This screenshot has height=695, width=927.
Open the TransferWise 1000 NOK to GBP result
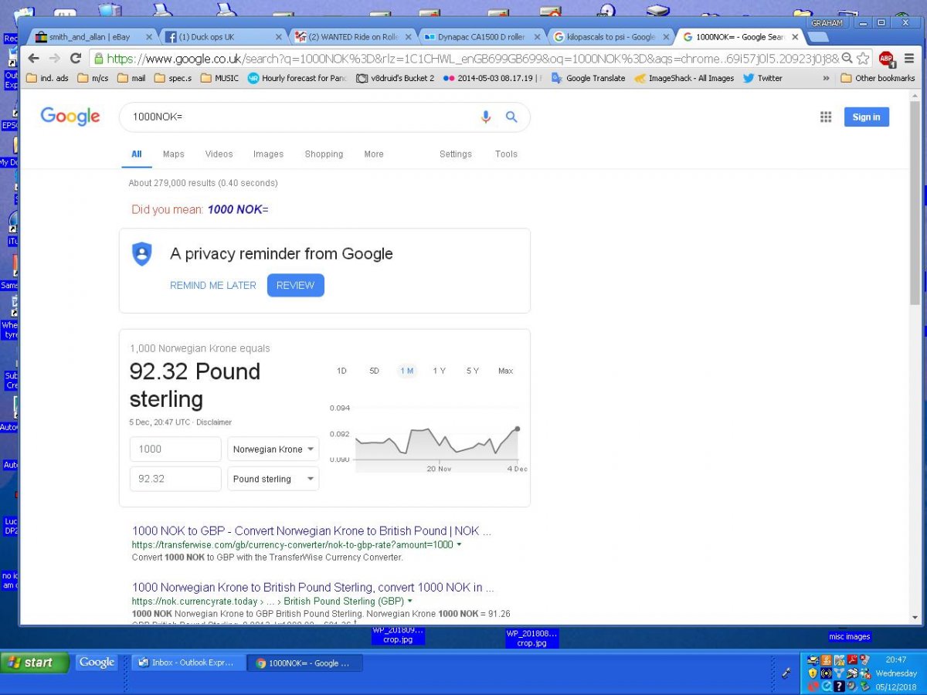(x=311, y=531)
